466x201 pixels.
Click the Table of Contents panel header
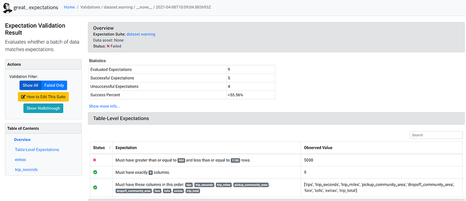(43, 128)
